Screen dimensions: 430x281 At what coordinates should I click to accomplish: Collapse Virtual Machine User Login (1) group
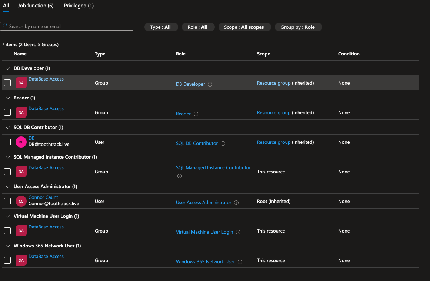(x=8, y=216)
